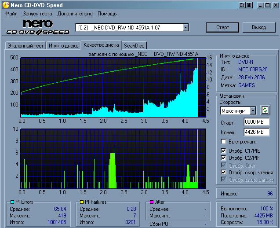The image size is (280, 228).
Task: Switch to the ScanDisc tab
Action: (x=134, y=45)
